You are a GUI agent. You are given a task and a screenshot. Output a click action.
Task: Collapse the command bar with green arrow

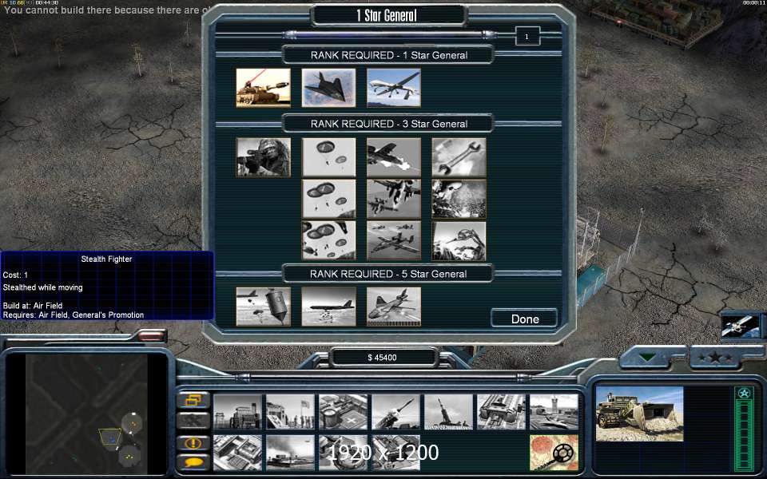648,358
